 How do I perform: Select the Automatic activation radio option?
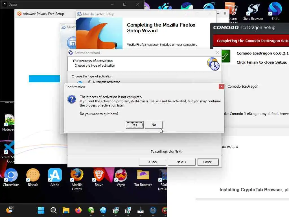coord(89,82)
